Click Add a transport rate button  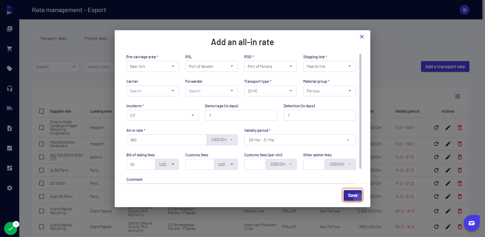[445, 66]
